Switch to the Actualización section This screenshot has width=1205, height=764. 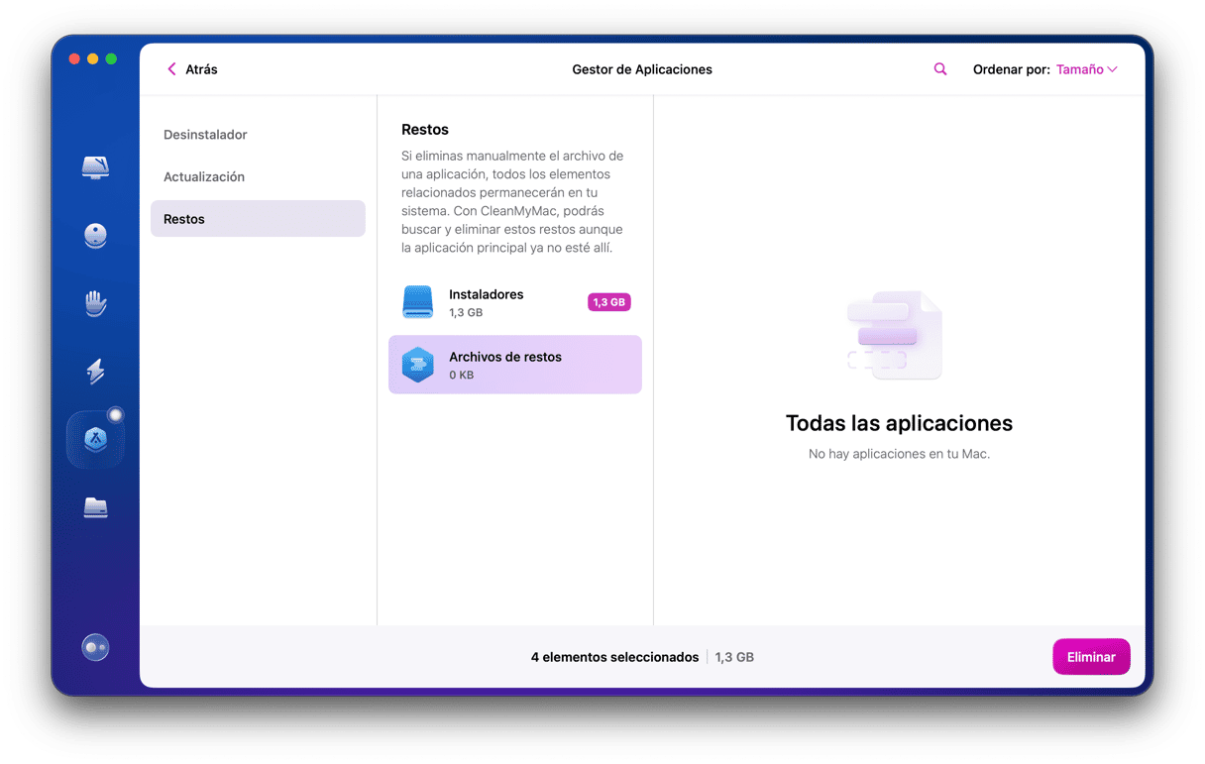pyautogui.click(x=258, y=177)
